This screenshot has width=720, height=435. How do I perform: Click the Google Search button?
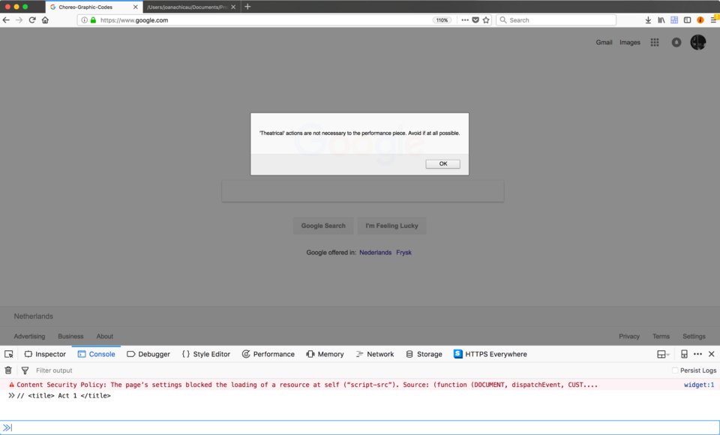[323, 226]
